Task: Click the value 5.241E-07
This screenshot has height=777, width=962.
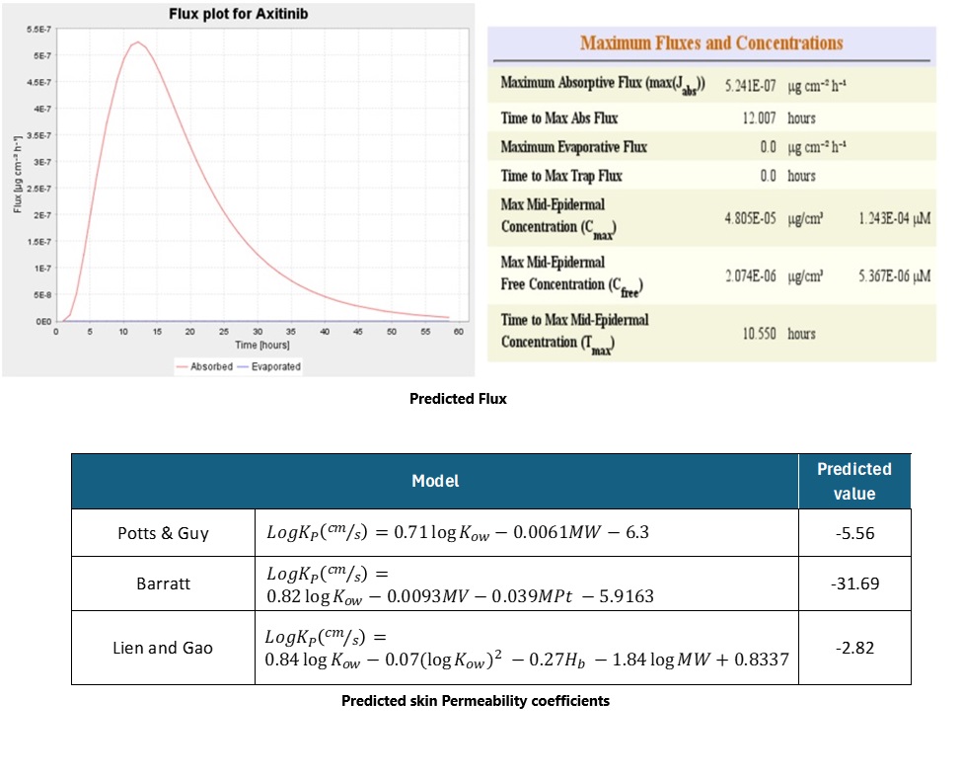Action: point(750,85)
